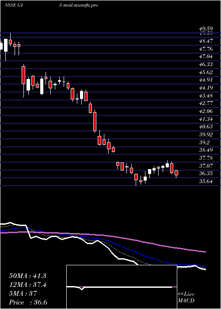Screen dimensions: 221x309
Task: Click inside the Live MACD inset chart
Action: [x=122, y=287]
